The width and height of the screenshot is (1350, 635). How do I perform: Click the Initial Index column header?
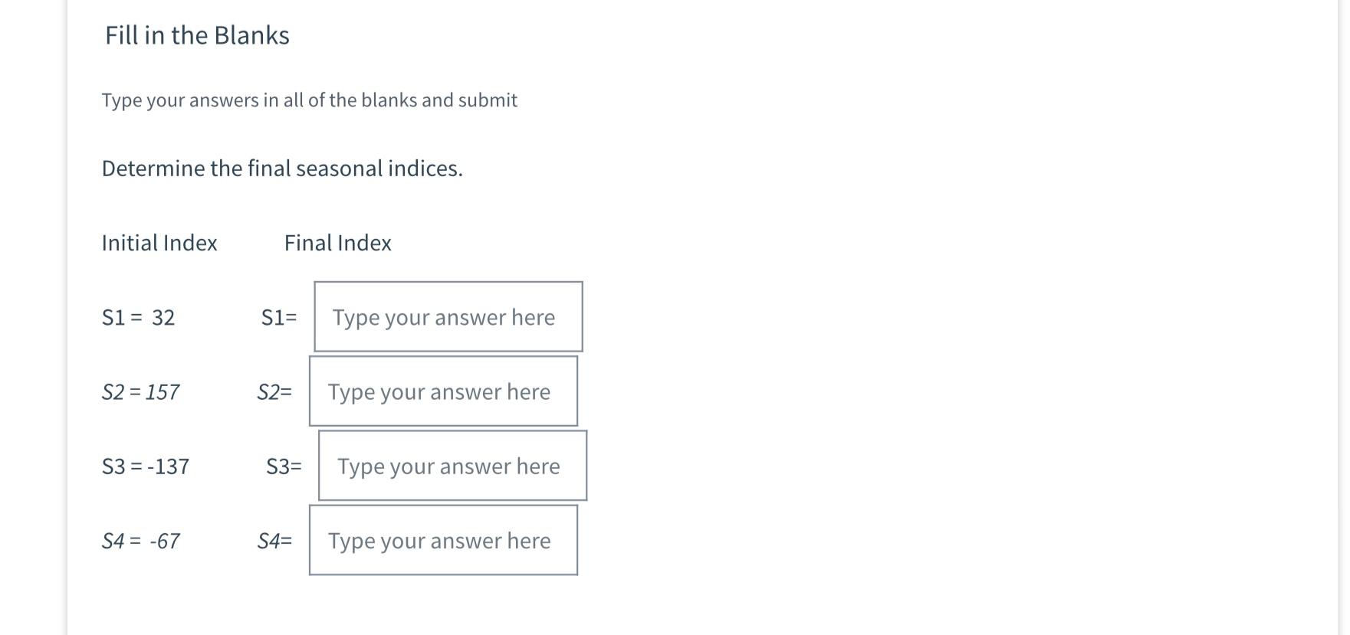click(159, 243)
